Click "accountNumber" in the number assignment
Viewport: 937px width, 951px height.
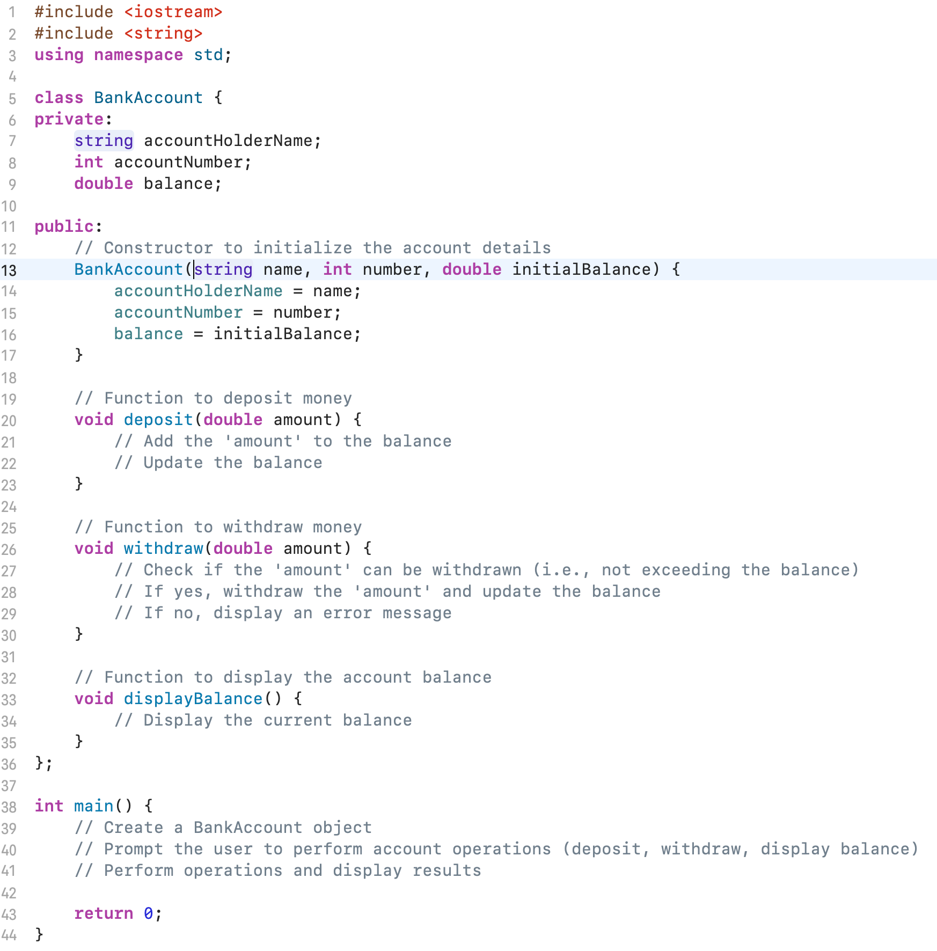click(x=178, y=312)
